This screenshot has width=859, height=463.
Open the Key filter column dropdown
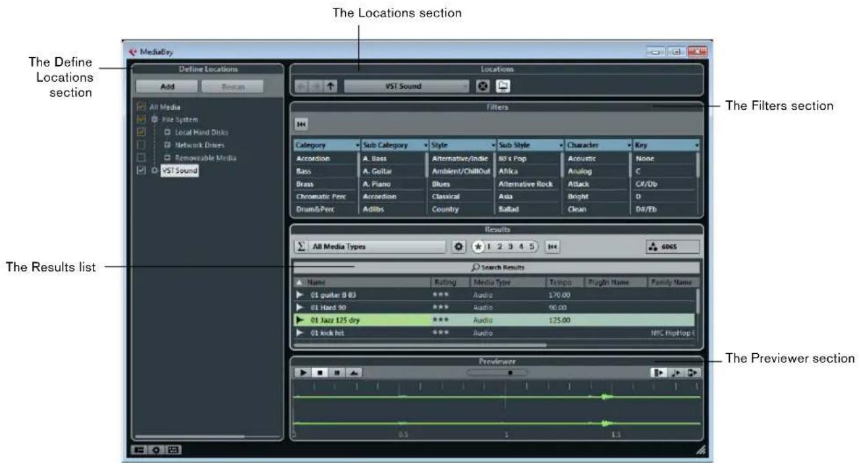click(x=696, y=145)
